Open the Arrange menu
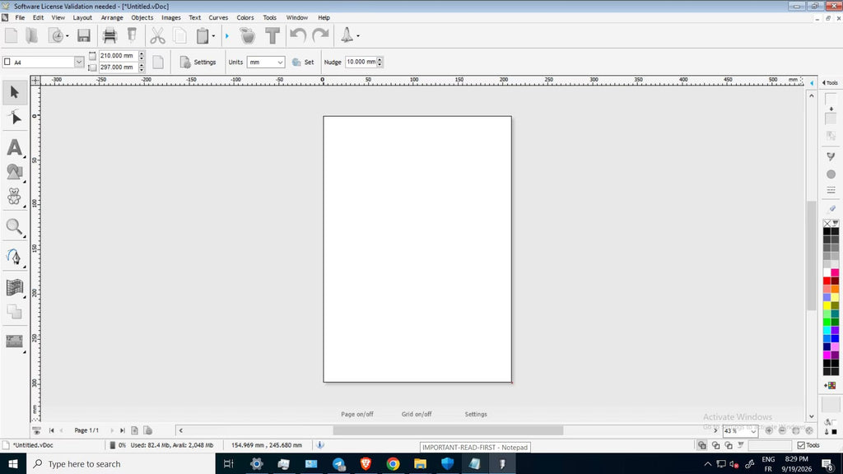The image size is (843, 474). coord(112,18)
